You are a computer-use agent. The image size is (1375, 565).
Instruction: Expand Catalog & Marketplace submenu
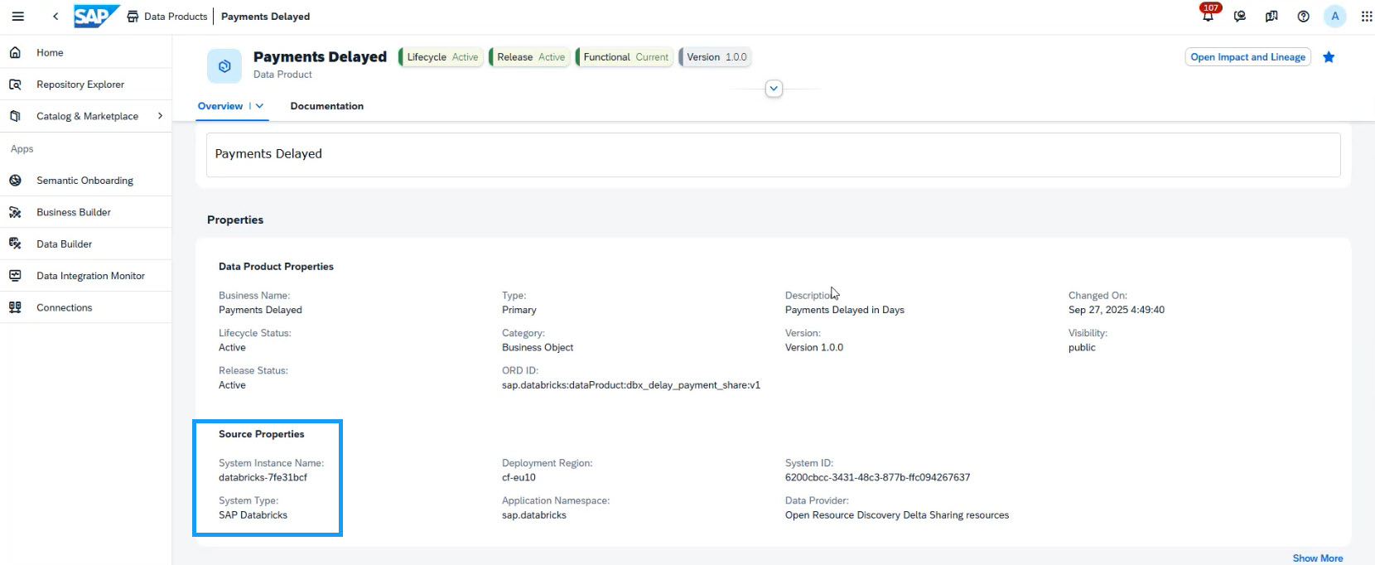[x=160, y=116]
